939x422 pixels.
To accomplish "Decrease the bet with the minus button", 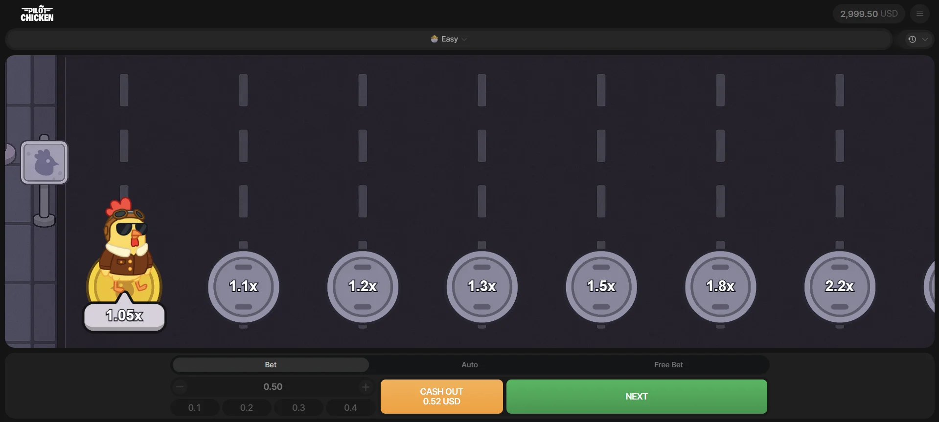I will coord(180,387).
